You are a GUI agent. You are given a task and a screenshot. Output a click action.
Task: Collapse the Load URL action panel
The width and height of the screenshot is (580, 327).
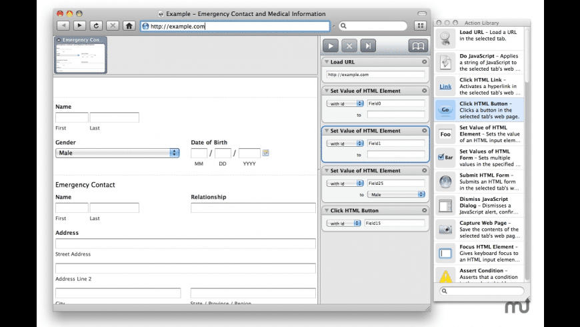point(327,62)
